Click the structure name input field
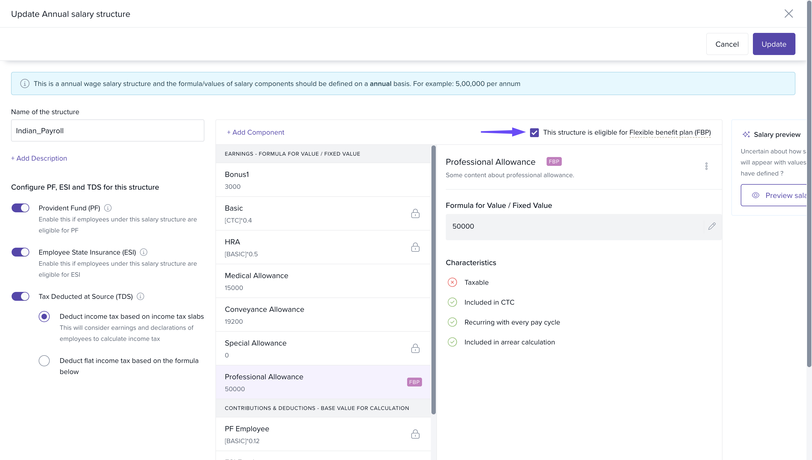Image resolution: width=812 pixels, height=460 pixels. (x=107, y=130)
